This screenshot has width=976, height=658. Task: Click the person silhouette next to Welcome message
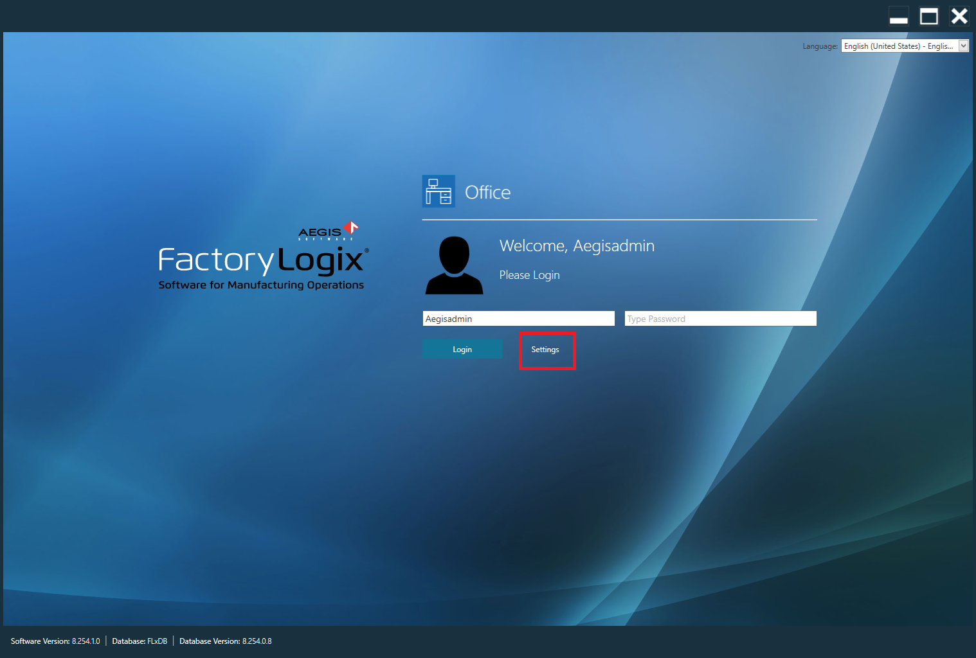(x=453, y=264)
